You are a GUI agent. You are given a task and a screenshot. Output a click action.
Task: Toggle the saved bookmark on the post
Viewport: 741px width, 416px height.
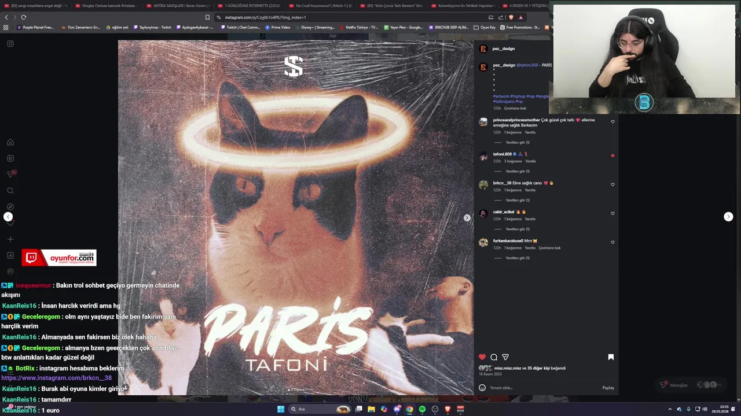click(x=611, y=357)
